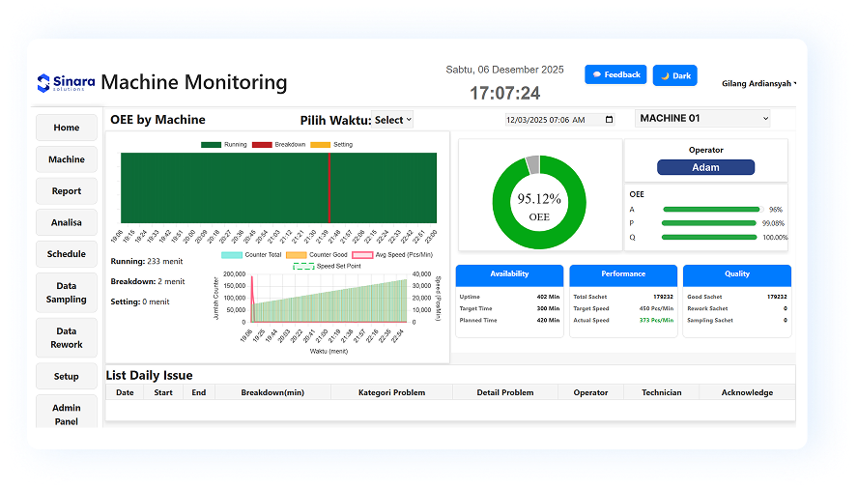This screenshot has height=488, width=858.
Task: Expand the MACHINE 01 dropdown
Action: (x=702, y=118)
